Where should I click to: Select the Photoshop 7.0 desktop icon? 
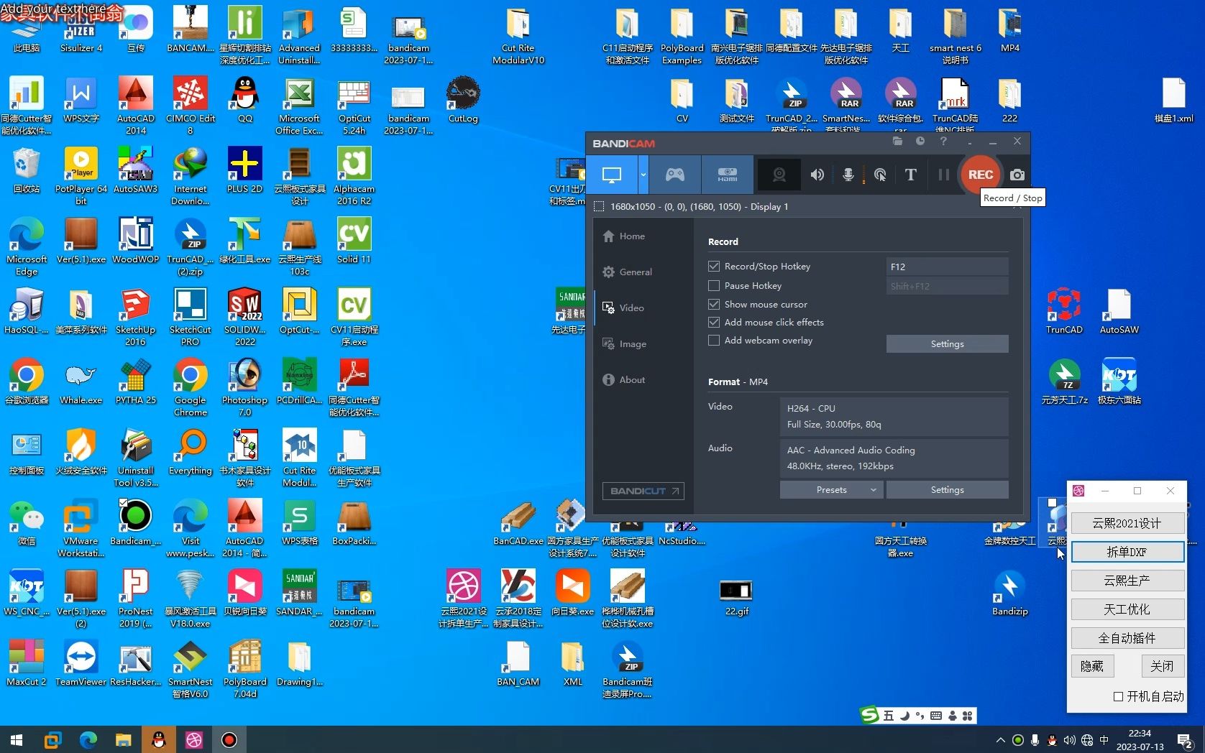[245, 387]
